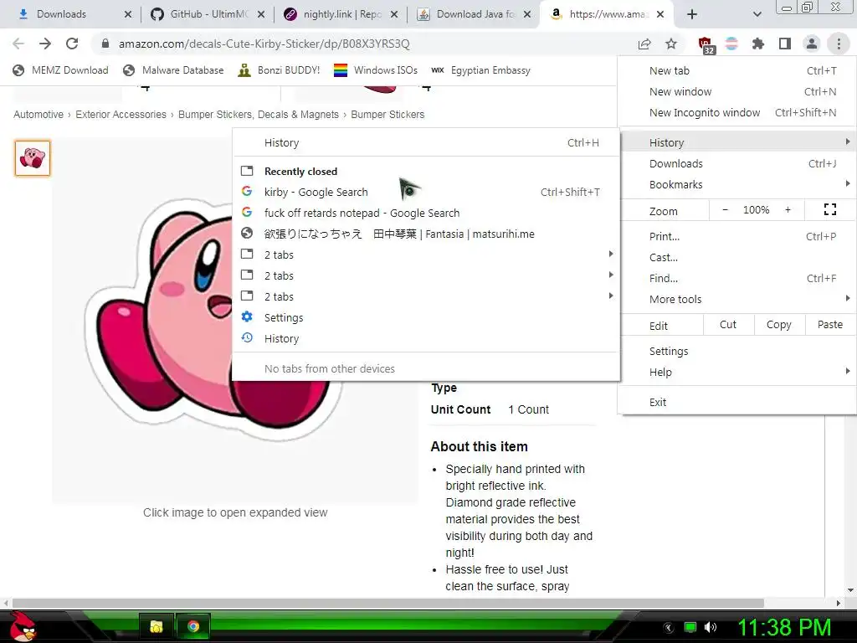Image resolution: width=857 pixels, height=643 pixels.
Task: Click the clock showing 11:38 PM
Action: pos(785,627)
